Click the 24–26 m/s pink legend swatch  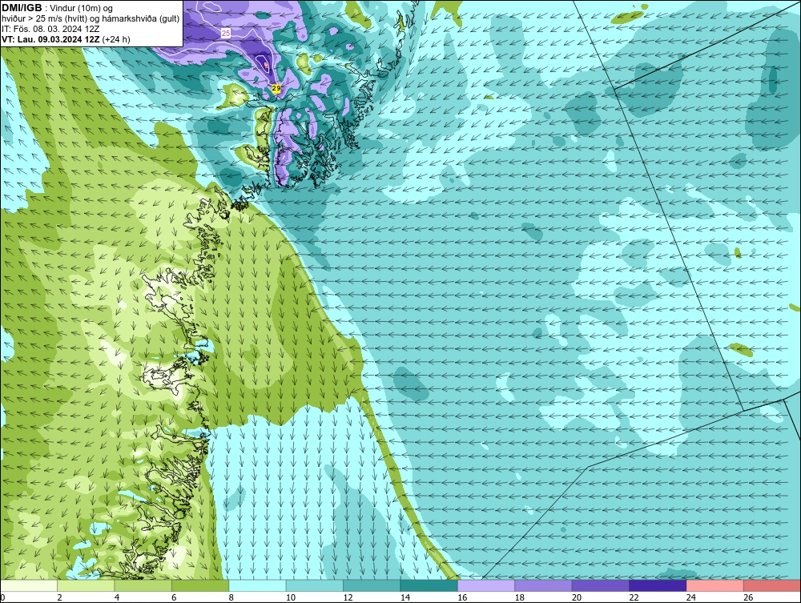(x=715, y=585)
